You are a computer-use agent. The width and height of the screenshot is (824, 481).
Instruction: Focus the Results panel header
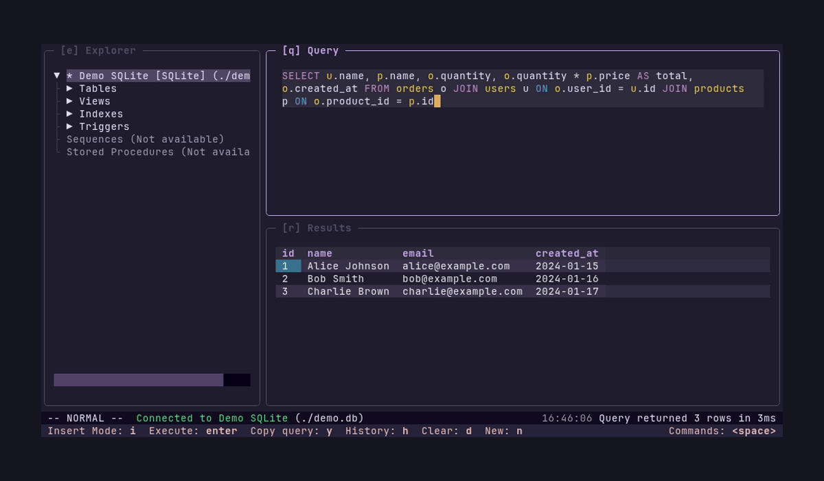click(x=315, y=227)
